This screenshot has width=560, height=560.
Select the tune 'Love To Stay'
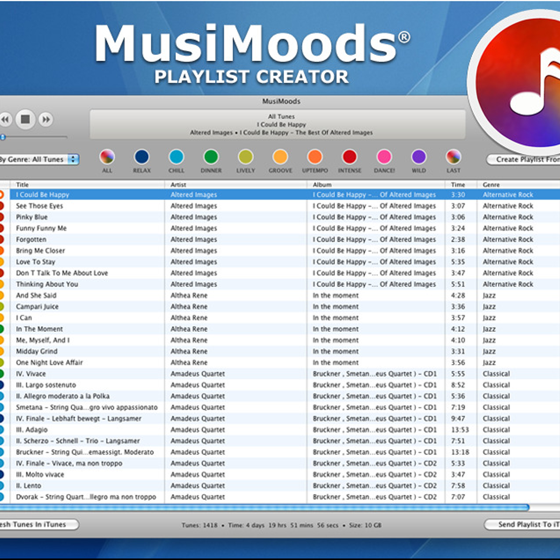coord(280,262)
